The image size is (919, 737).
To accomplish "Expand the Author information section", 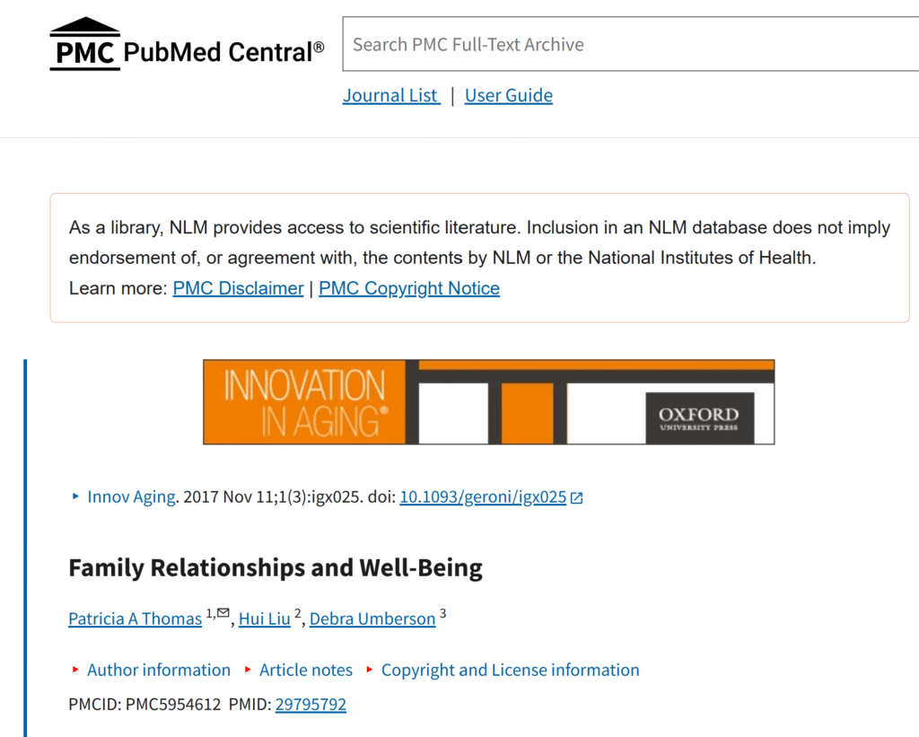I will click(x=158, y=670).
